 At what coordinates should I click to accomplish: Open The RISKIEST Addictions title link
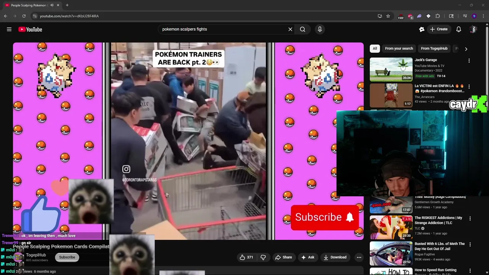pyautogui.click(x=438, y=220)
